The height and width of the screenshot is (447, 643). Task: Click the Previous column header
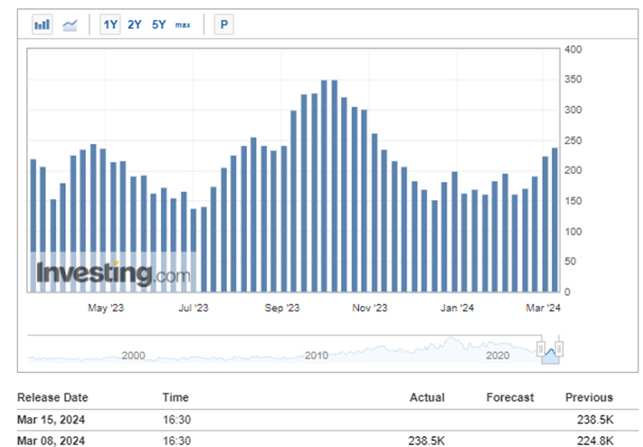(x=589, y=397)
